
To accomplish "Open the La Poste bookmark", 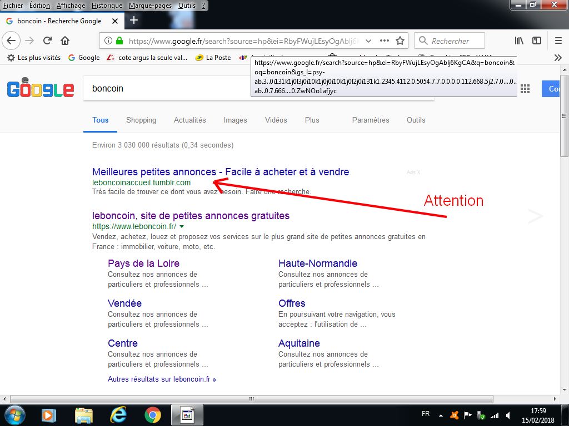I will tap(213, 58).
